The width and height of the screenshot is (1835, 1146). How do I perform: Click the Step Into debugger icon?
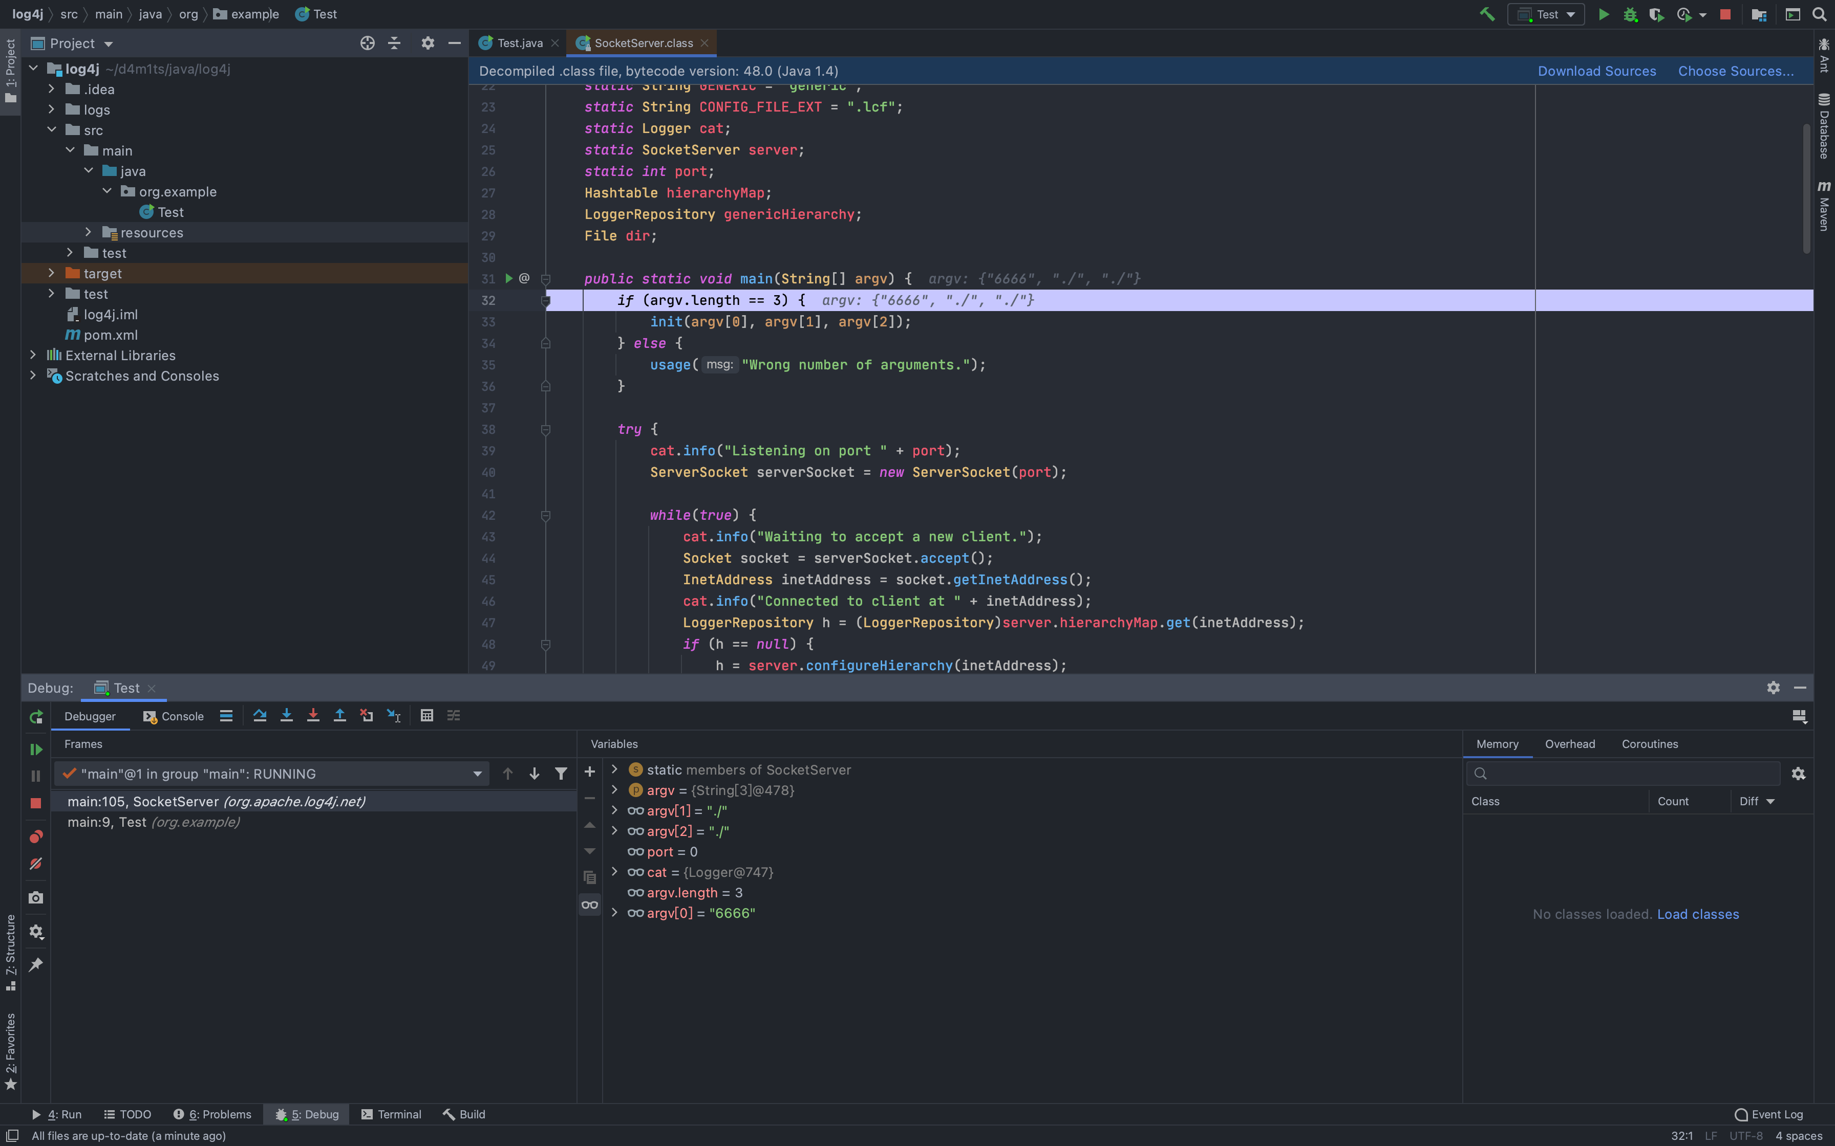(x=286, y=716)
